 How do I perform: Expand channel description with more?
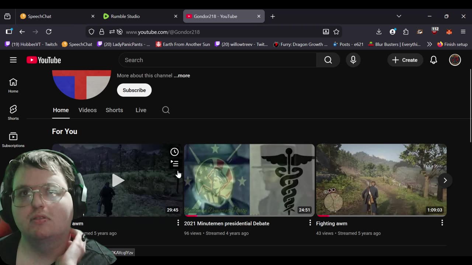(x=182, y=75)
